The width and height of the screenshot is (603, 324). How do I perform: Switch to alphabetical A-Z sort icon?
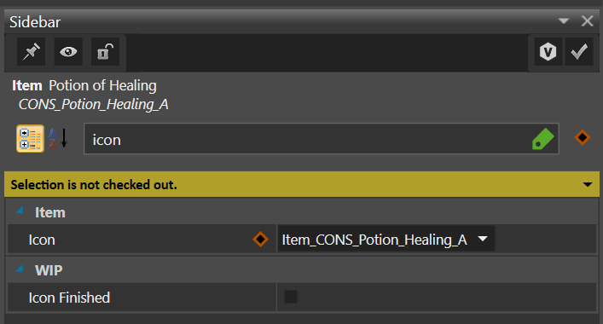[x=58, y=138]
